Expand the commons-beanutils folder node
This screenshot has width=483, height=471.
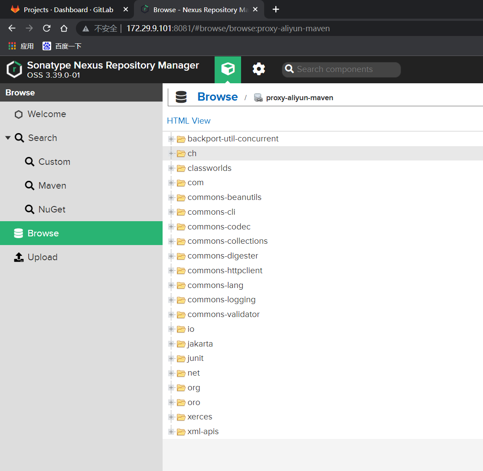(171, 197)
